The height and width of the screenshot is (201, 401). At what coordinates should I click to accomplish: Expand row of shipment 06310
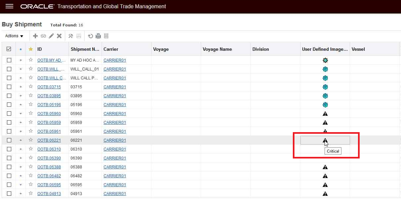(21, 149)
